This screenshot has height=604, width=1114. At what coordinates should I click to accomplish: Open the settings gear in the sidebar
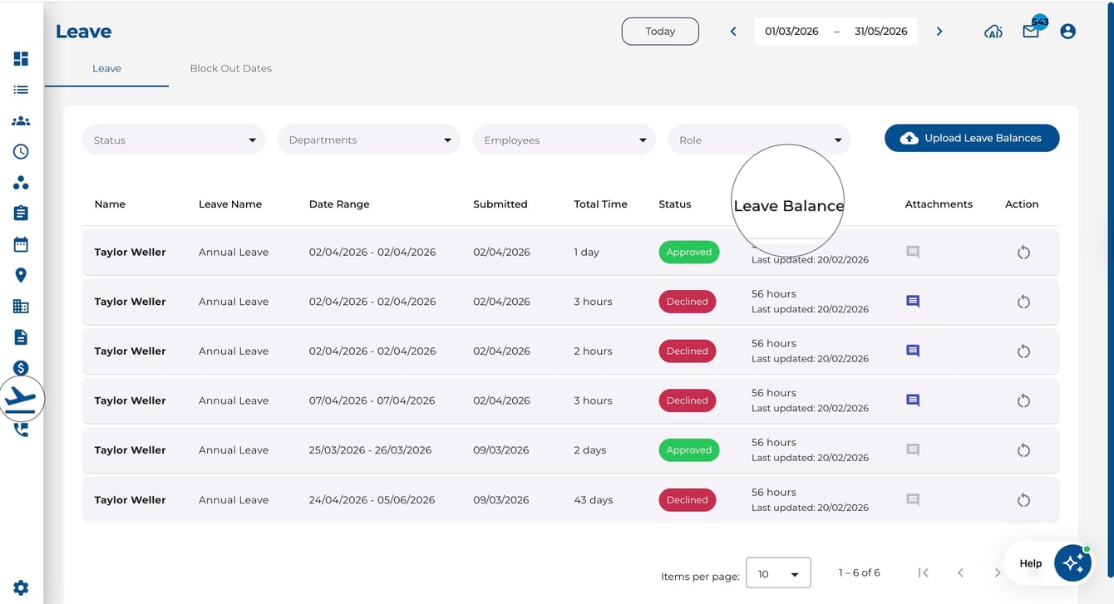coord(21,587)
